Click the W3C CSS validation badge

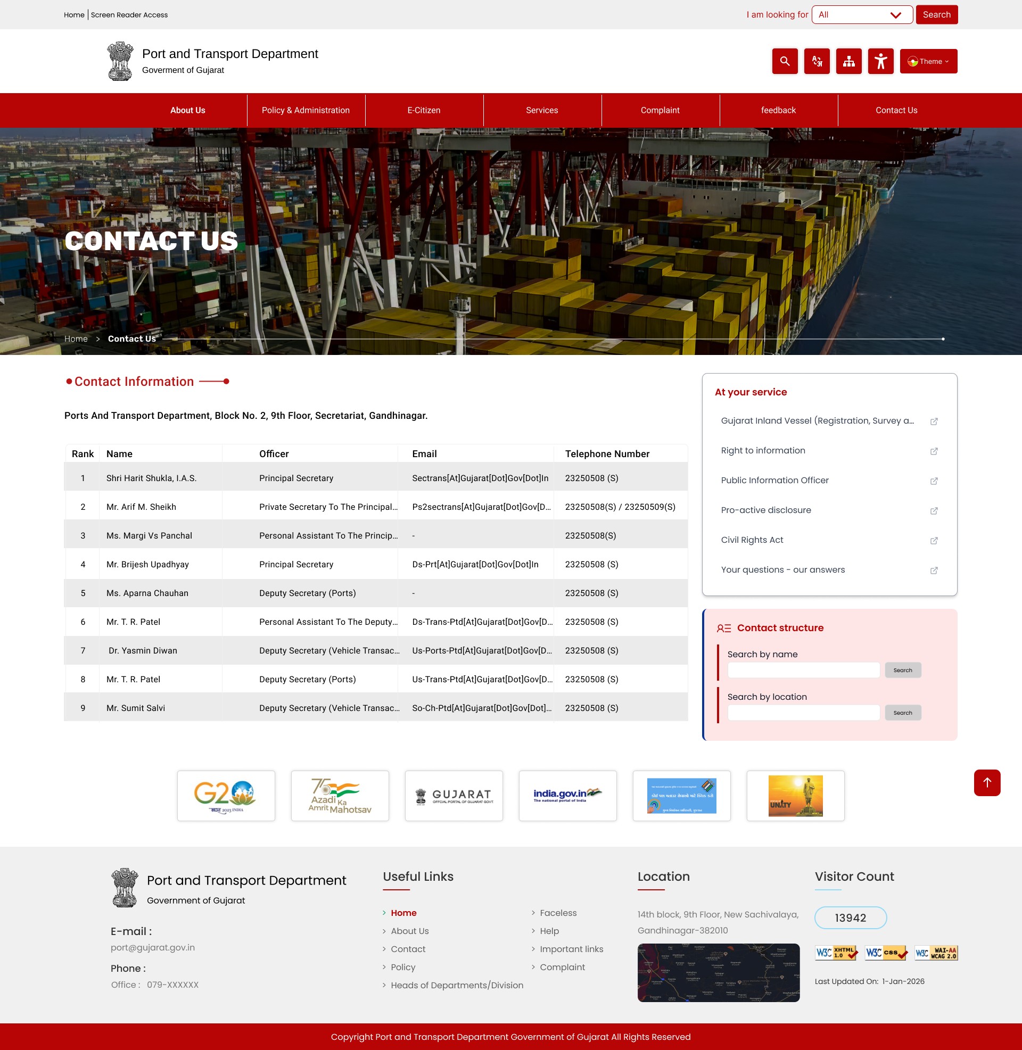(x=886, y=953)
